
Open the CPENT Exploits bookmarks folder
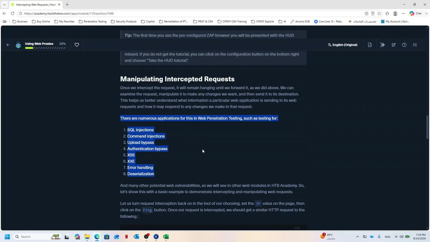pyautogui.click(x=262, y=22)
